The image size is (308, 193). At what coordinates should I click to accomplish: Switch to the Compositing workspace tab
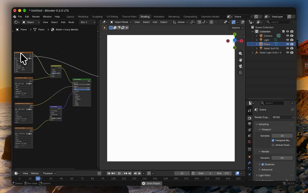coord(190,17)
